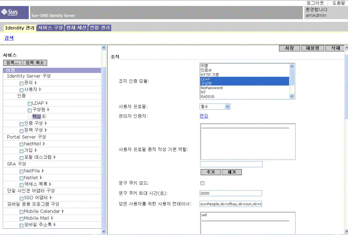The height and width of the screenshot is (235, 348).
Task: Click the 삭제 delete button
Action: click(335, 48)
